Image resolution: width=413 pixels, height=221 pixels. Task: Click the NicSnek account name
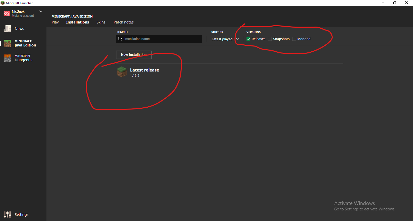tap(18, 11)
